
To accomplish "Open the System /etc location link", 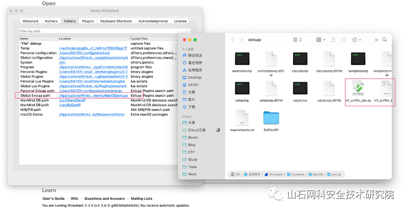I will (62, 63).
